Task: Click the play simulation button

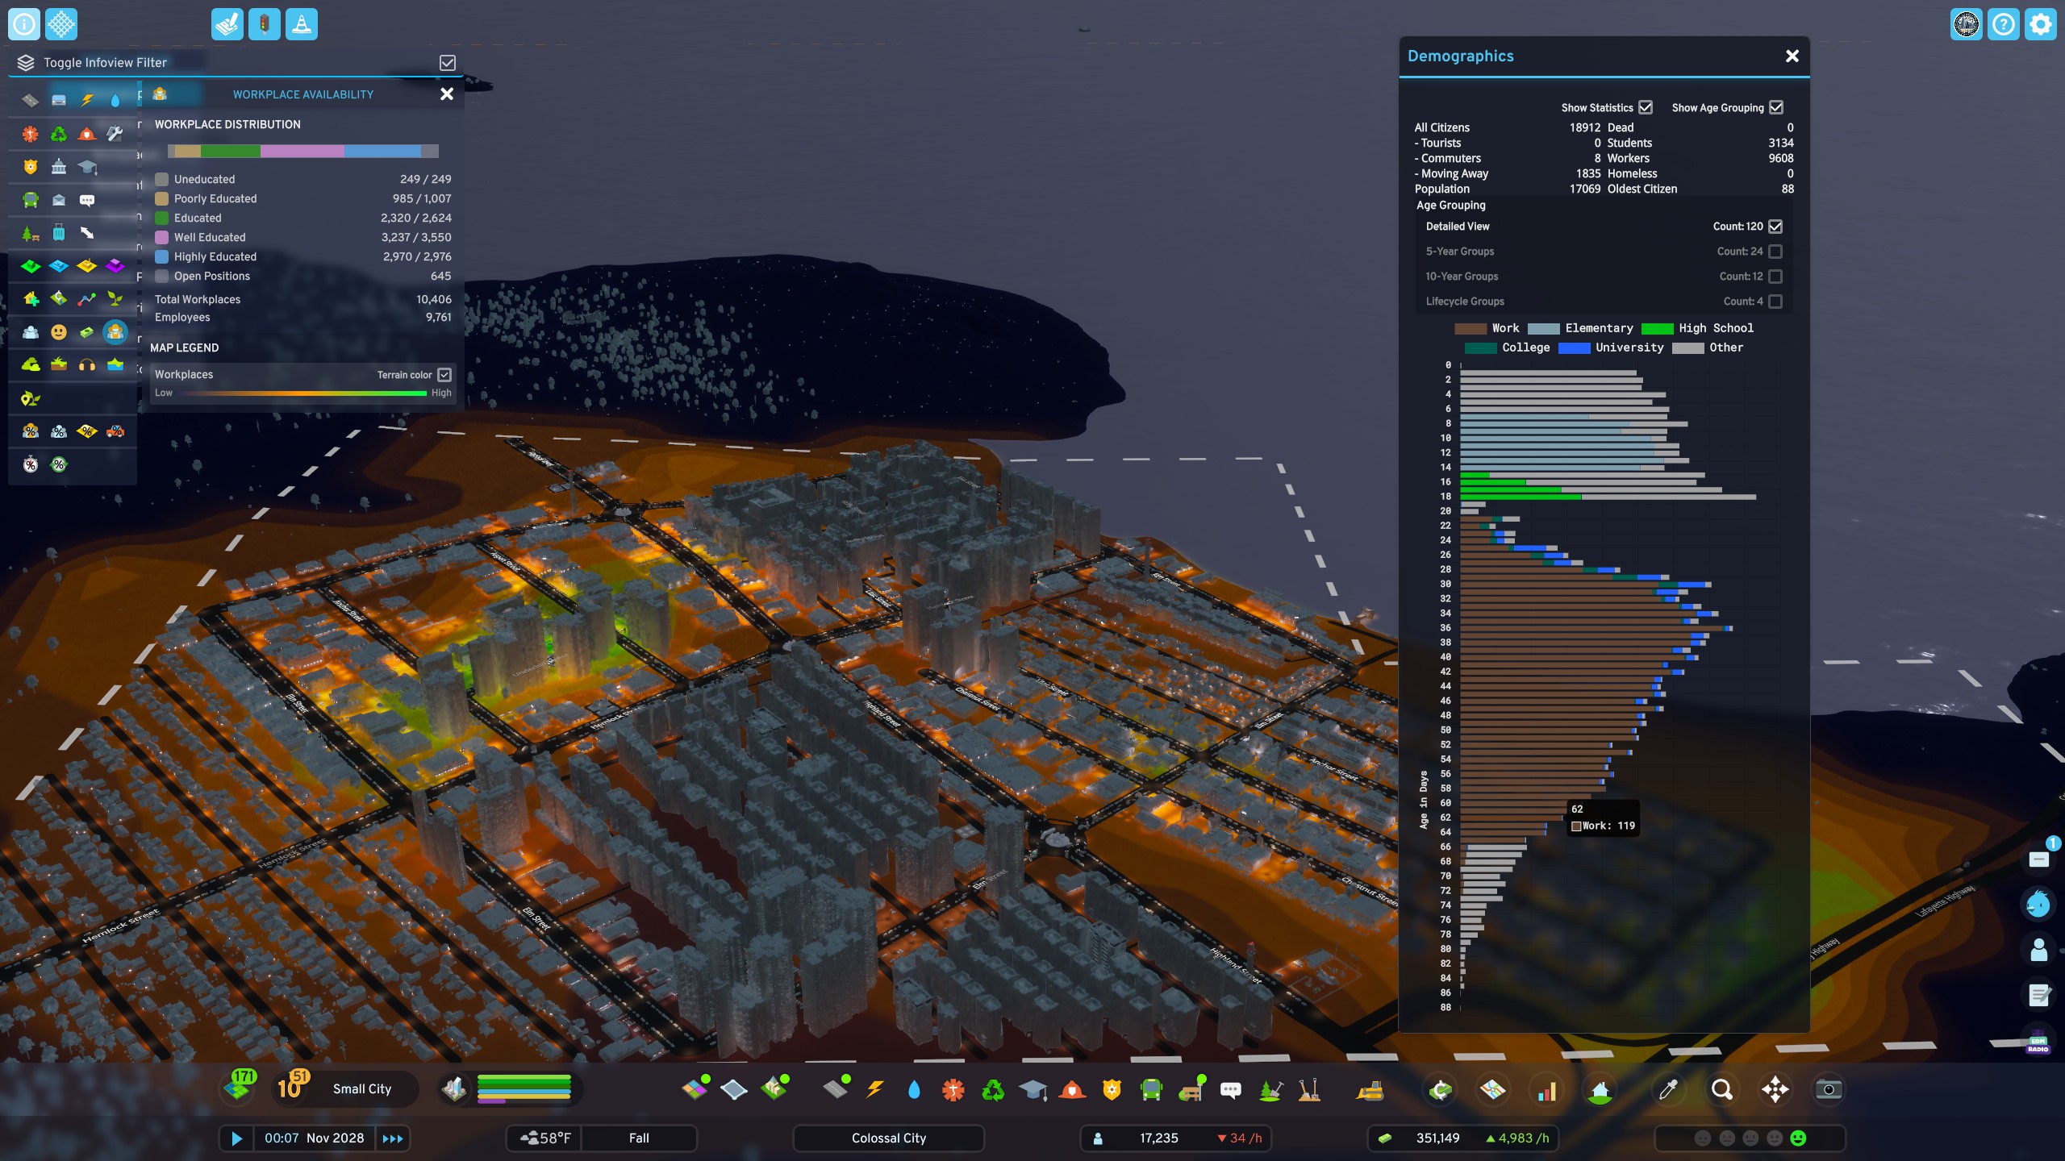Action: [x=236, y=1138]
